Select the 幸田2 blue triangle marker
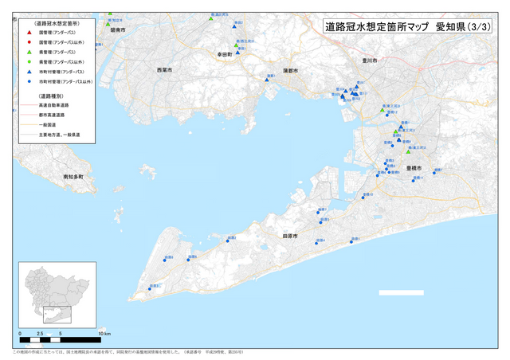 click(234, 26)
